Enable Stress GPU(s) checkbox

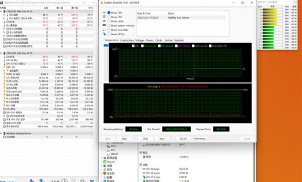point(109,34)
